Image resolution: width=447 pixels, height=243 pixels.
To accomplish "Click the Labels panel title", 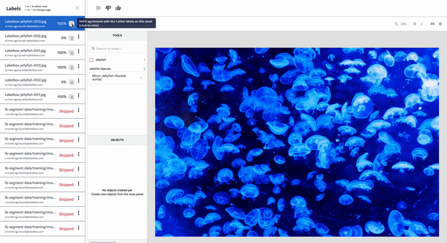I will tap(13, 8).
